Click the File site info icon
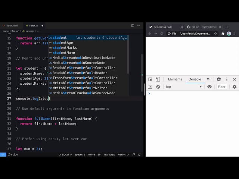 [x=172, y=34]
